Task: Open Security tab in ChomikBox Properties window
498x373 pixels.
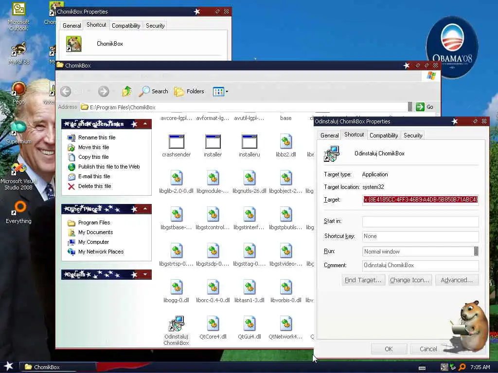Action: 155,26
